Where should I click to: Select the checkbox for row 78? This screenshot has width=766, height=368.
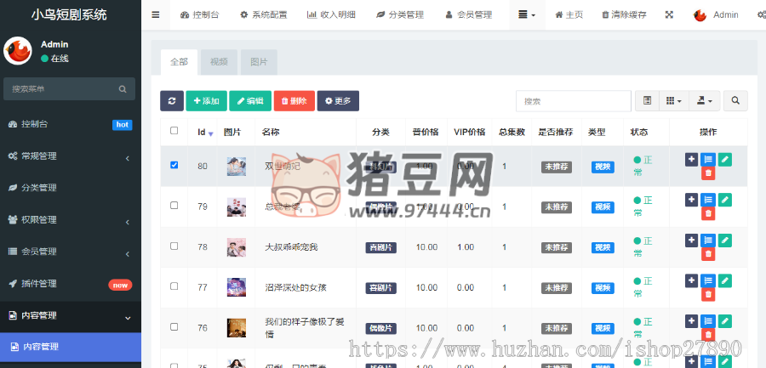tap(174, 246)
